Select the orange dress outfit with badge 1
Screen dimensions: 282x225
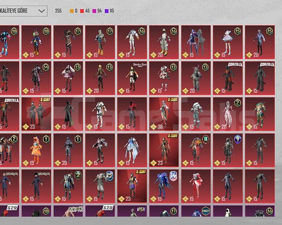coord(36,150)
